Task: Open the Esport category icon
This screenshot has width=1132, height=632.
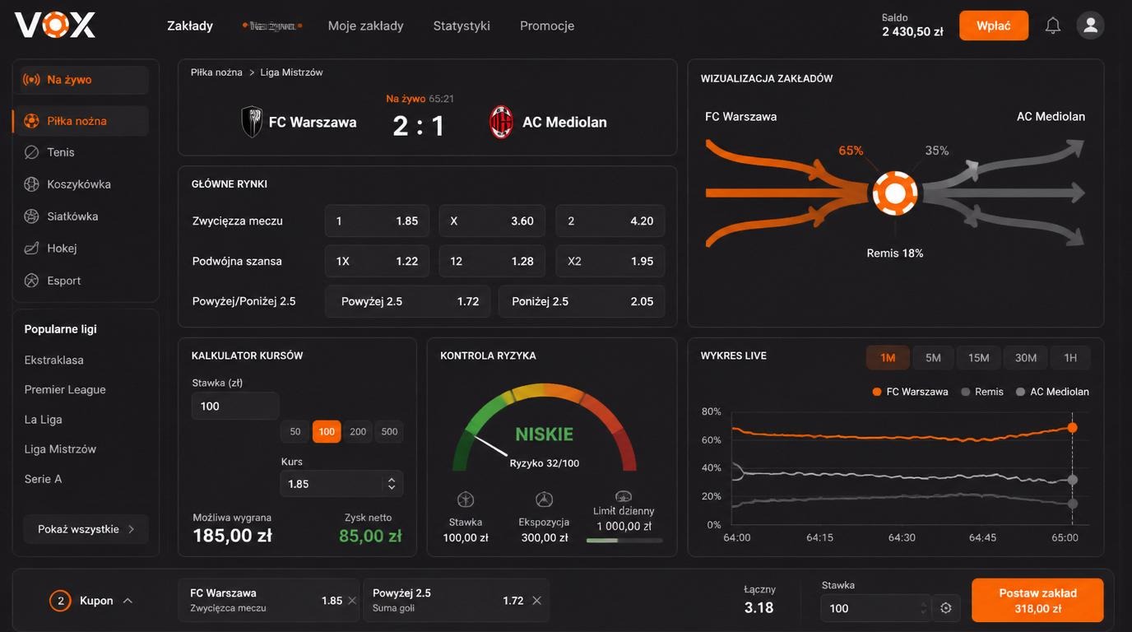Action: tap(31, 281)
